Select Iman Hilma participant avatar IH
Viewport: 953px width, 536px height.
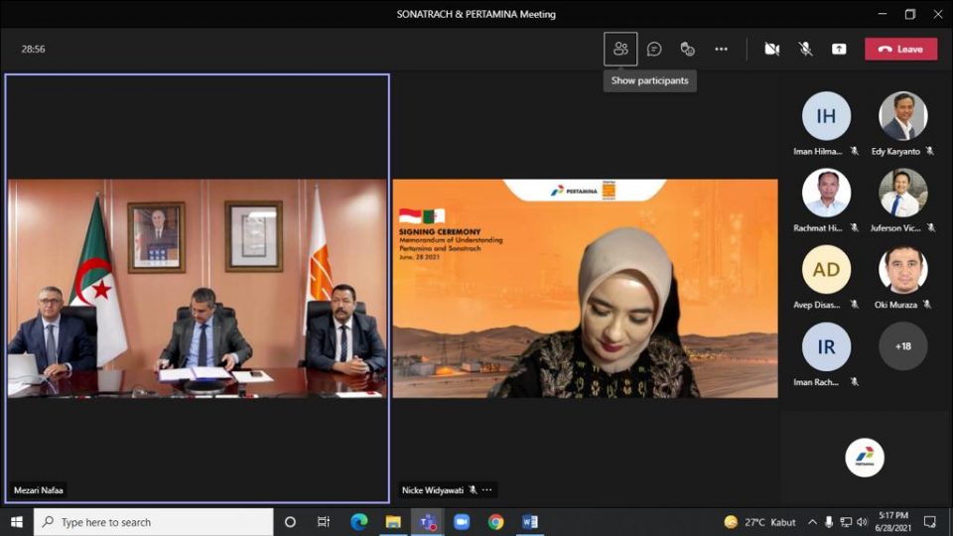point(826,115)
